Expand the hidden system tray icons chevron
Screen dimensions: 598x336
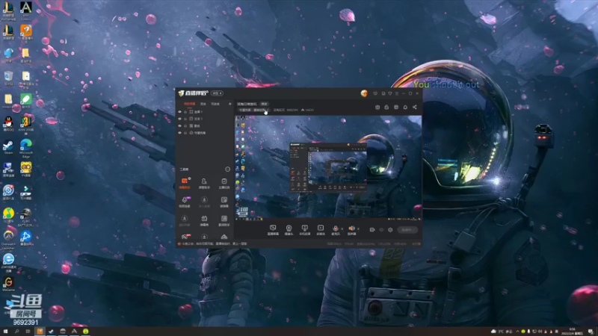(x=517, y=332)
